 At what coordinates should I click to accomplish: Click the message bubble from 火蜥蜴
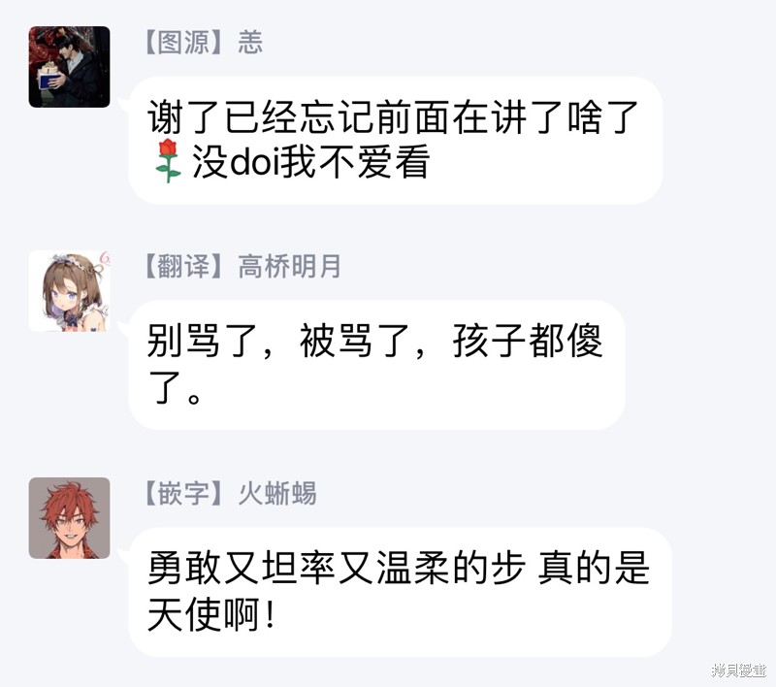tap(400, 593)
